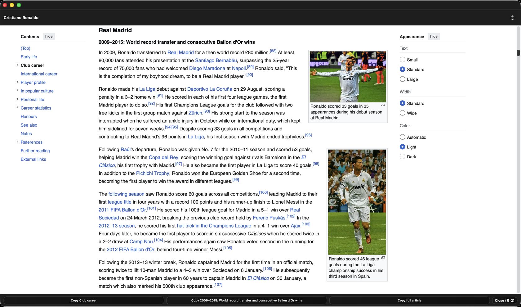This screenshot has width=521, height=307.
Task: Expand the References chevron
Action: pyautogui.click(x=17, y=142)
